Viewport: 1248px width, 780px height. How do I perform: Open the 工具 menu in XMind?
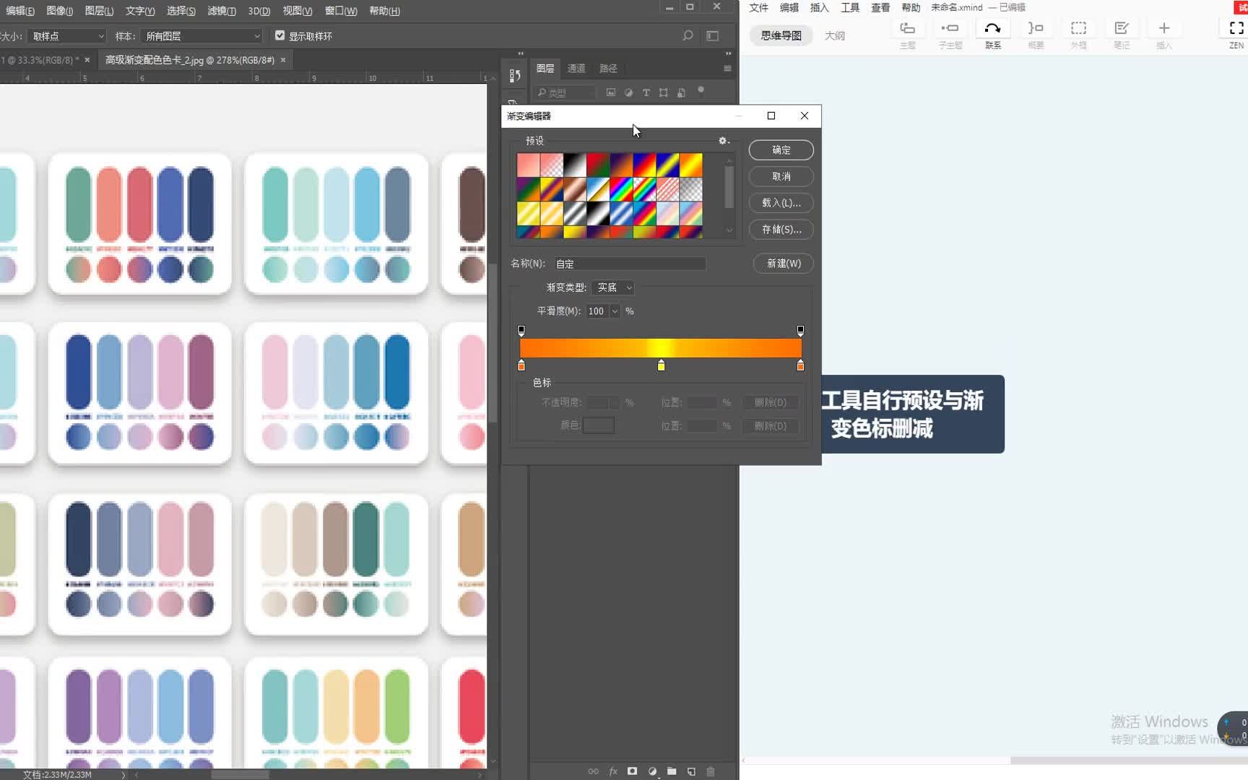pos(850,7)
